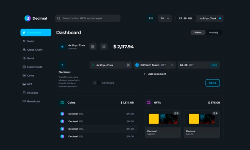Click the $ 1,514.08 coins total

coord(127,103)
